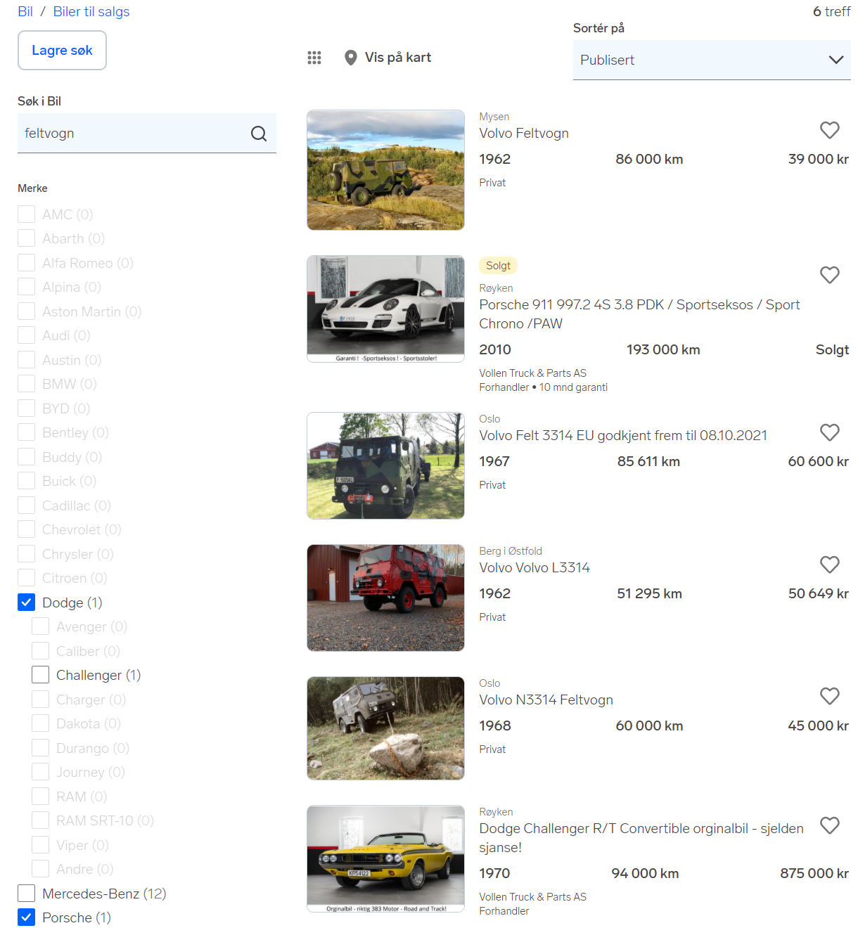This screenshot has height=928, width=865.
Task: Open thumbnail of white Porsche 911
Action: coord(385,309)
